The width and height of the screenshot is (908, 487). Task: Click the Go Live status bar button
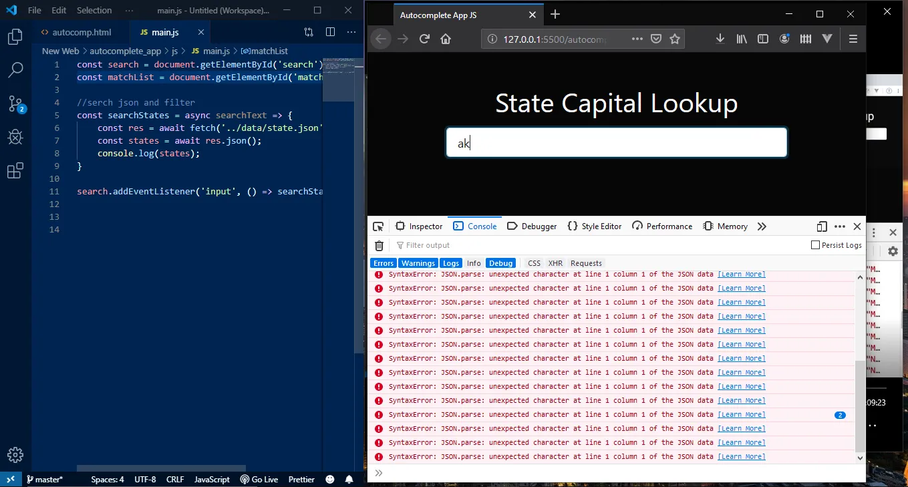pyautogui.click(x=259, y=480)
